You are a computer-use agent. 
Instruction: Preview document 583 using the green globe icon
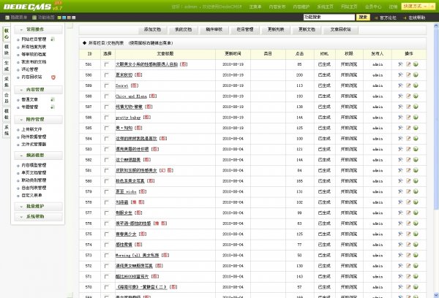click(416, 149)
